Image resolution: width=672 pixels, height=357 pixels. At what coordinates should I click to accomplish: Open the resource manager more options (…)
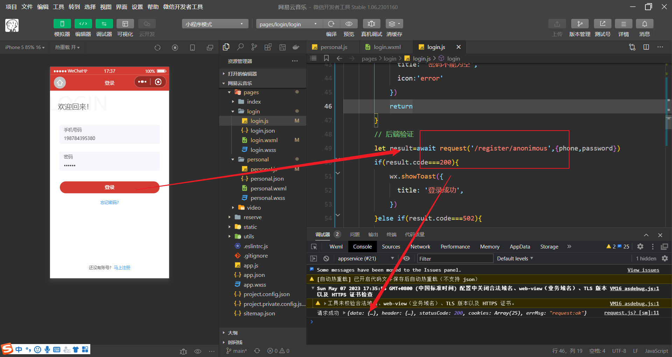tap(295, 61)
